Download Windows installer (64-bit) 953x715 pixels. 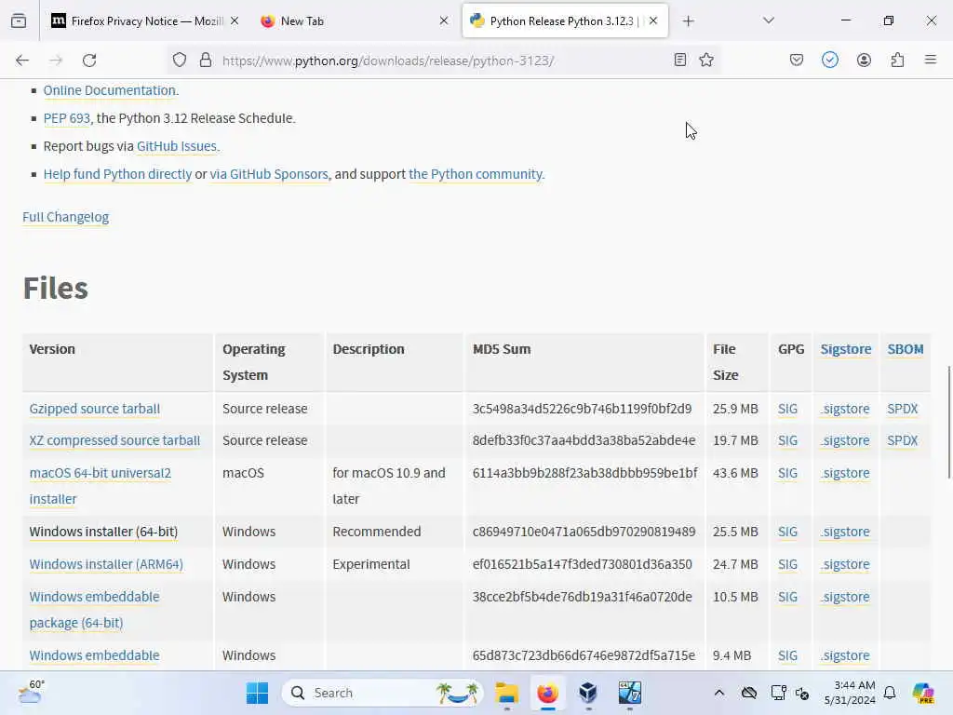click(x=103, y=532)
